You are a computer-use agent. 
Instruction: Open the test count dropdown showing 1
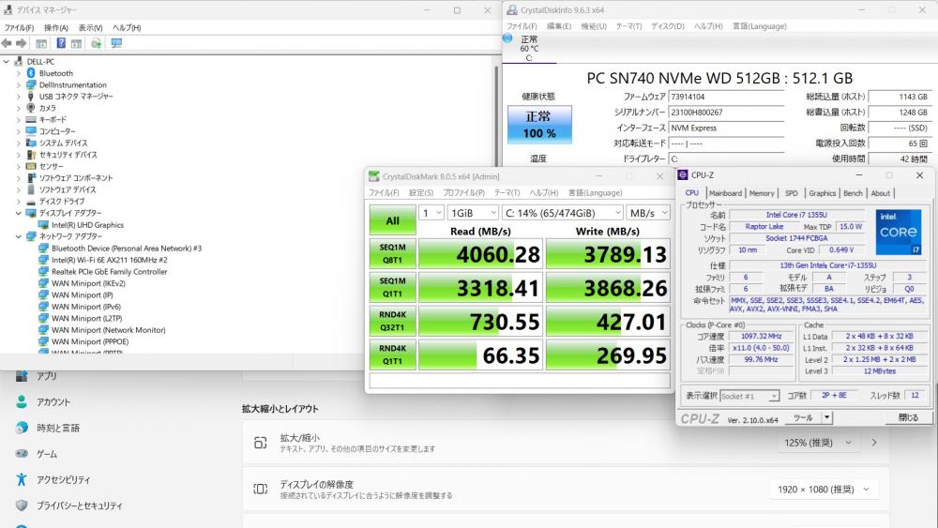coord(431,213)
